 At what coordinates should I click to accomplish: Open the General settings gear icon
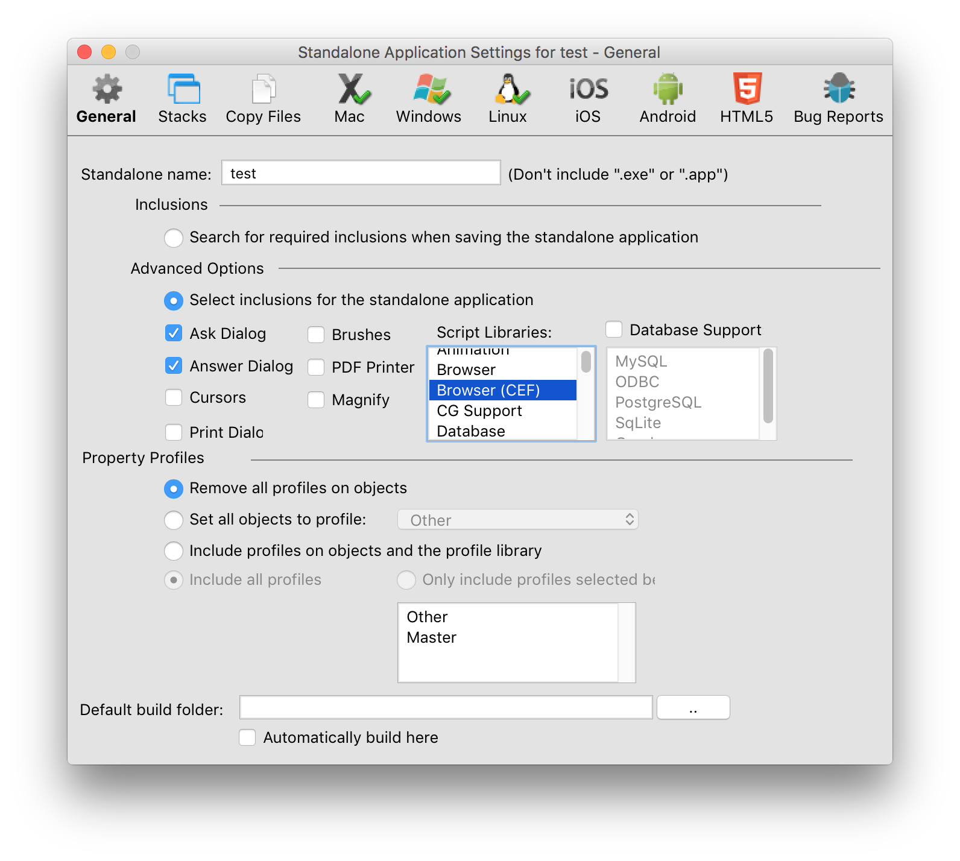click(x=107, y=89)
